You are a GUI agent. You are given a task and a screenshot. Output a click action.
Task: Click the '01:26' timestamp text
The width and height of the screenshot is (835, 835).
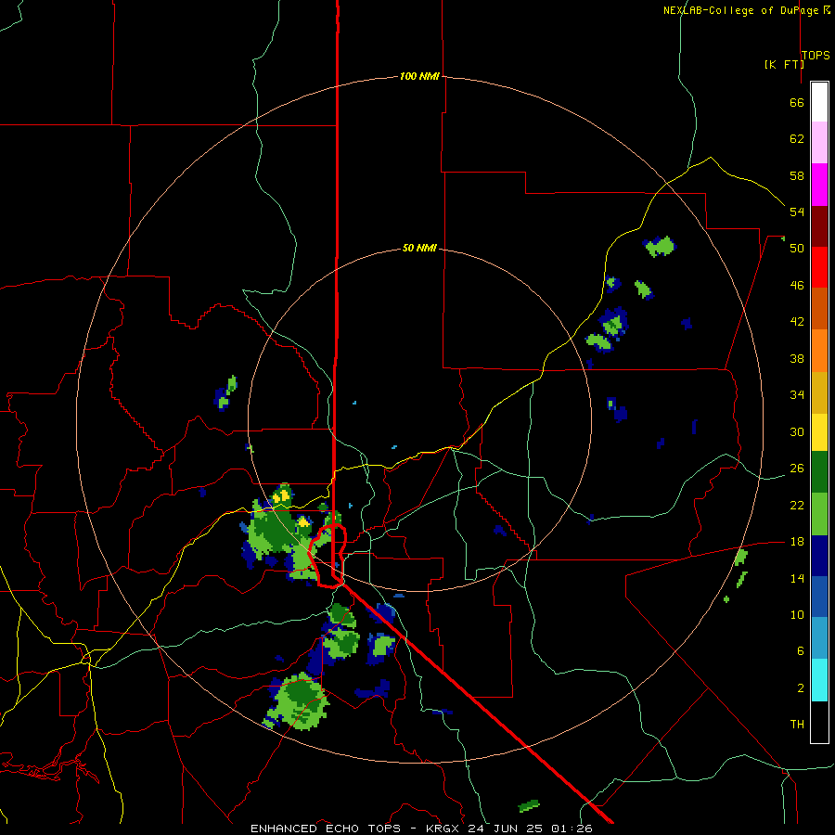point(572,829)
